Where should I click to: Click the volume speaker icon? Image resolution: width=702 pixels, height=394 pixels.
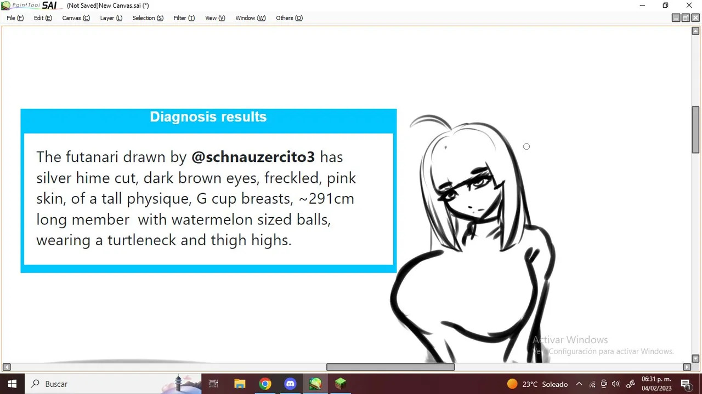(615, 384)
